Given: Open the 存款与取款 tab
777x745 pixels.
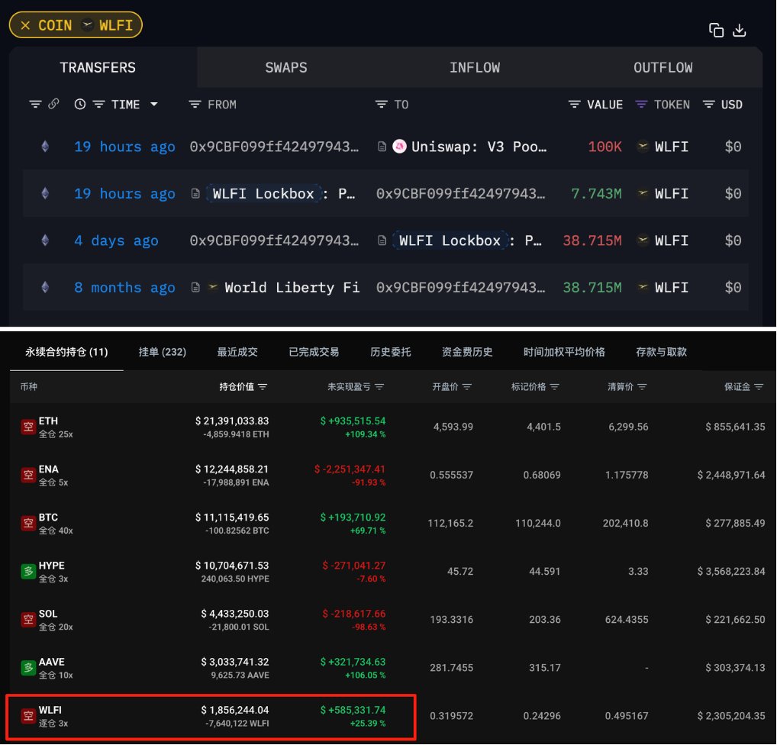Looking at the screenshot, I should [x=661, y=352].
